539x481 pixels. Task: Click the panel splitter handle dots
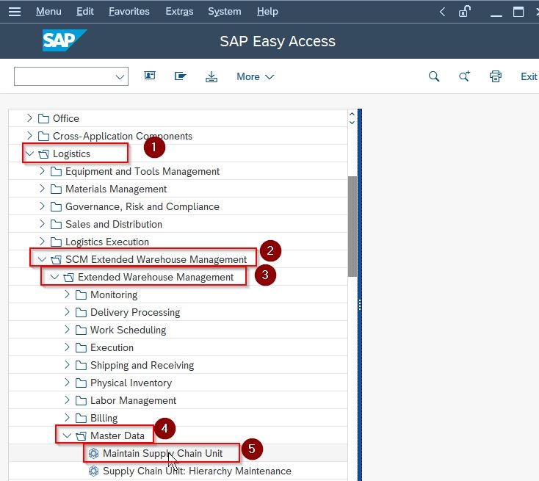point(360,305)
